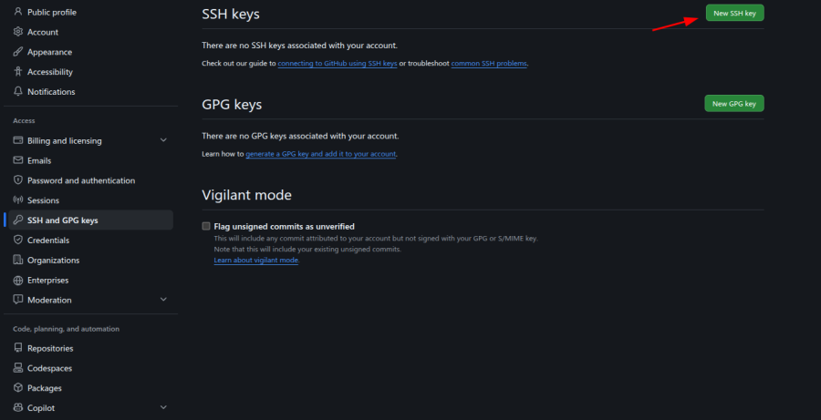Click the Moderation report icon
This screenshot has width=821, height=420.
tap(18, 301)
